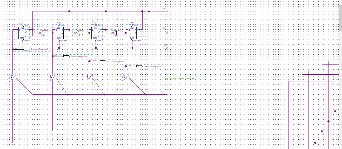Select the JKFF flip-flop inst4001
This screenshot has width=342, height=149.
point(59,33)
